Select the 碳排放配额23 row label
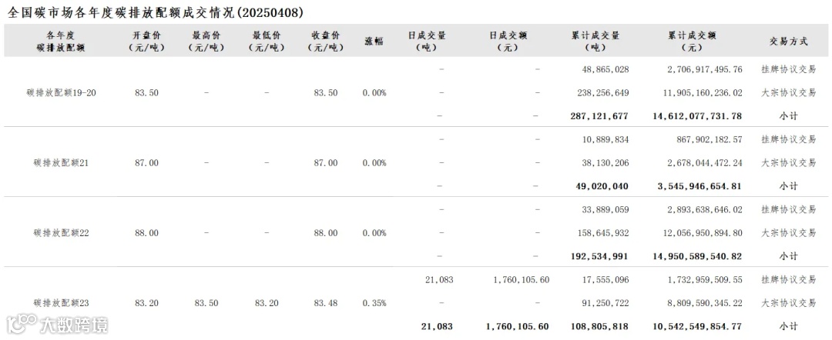832x340 pixels. coord(62,303)
